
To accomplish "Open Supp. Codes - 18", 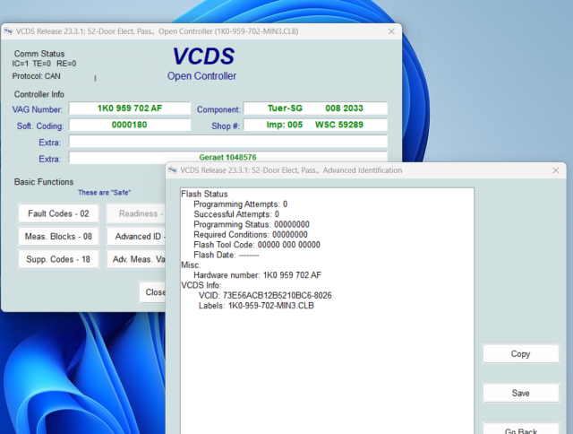I will [58, 259].
